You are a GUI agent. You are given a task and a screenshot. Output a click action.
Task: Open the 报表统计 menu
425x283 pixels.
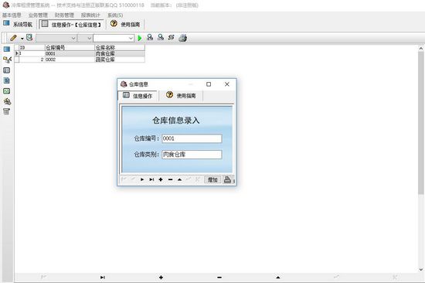click(90, 15)
